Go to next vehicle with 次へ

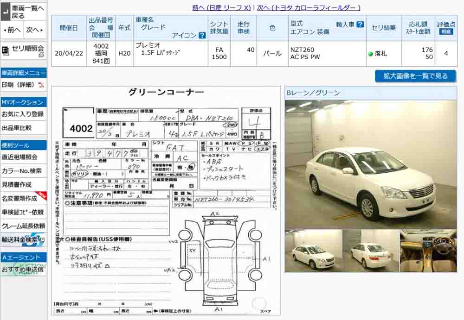[x=35, y=30]
